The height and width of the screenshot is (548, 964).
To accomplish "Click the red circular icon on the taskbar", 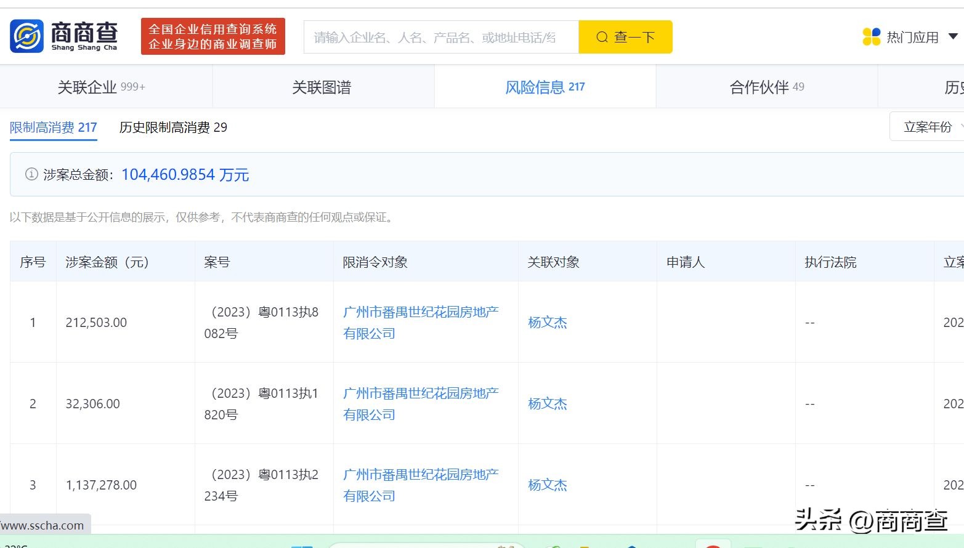I will (713, 546).
